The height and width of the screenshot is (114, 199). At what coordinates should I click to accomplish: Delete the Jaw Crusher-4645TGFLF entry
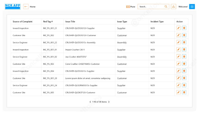point(184,57)
